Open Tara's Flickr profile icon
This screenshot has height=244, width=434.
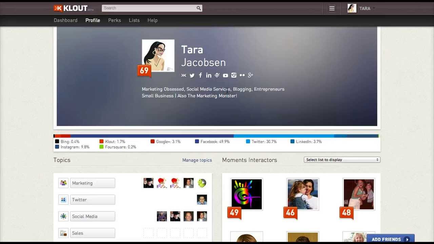point(242,75)
